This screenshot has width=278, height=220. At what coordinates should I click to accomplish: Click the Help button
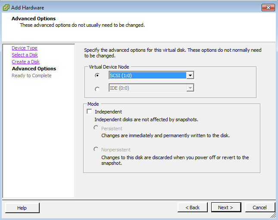click(x=22, y=208)
